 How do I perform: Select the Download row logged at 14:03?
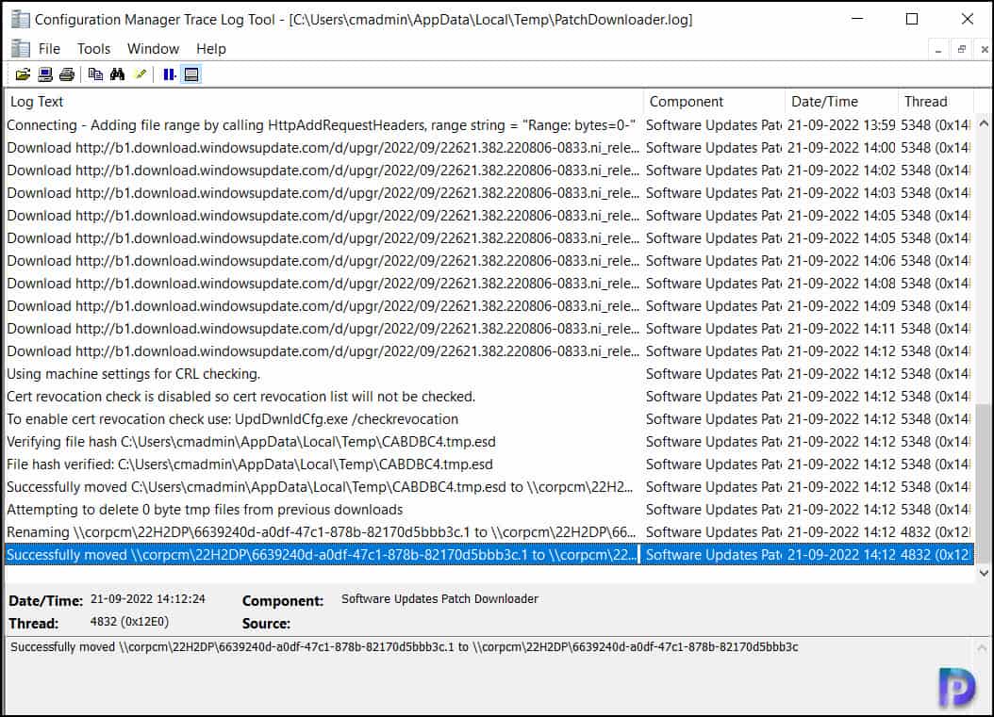(489, 193)
